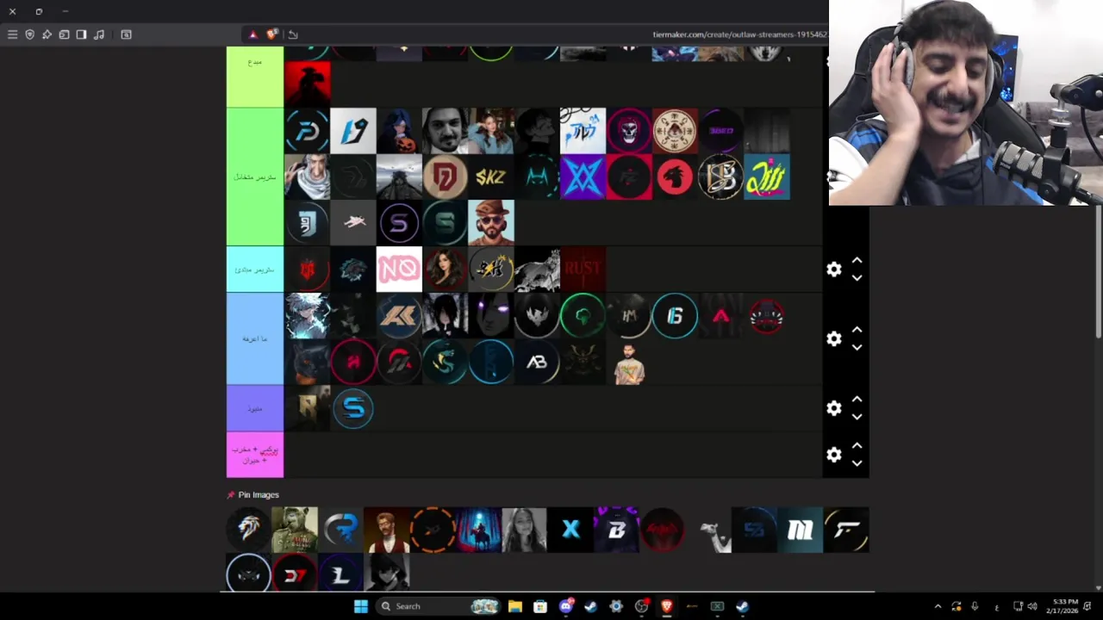
Task: Move pink tier row down
Action: coord(857,463)
